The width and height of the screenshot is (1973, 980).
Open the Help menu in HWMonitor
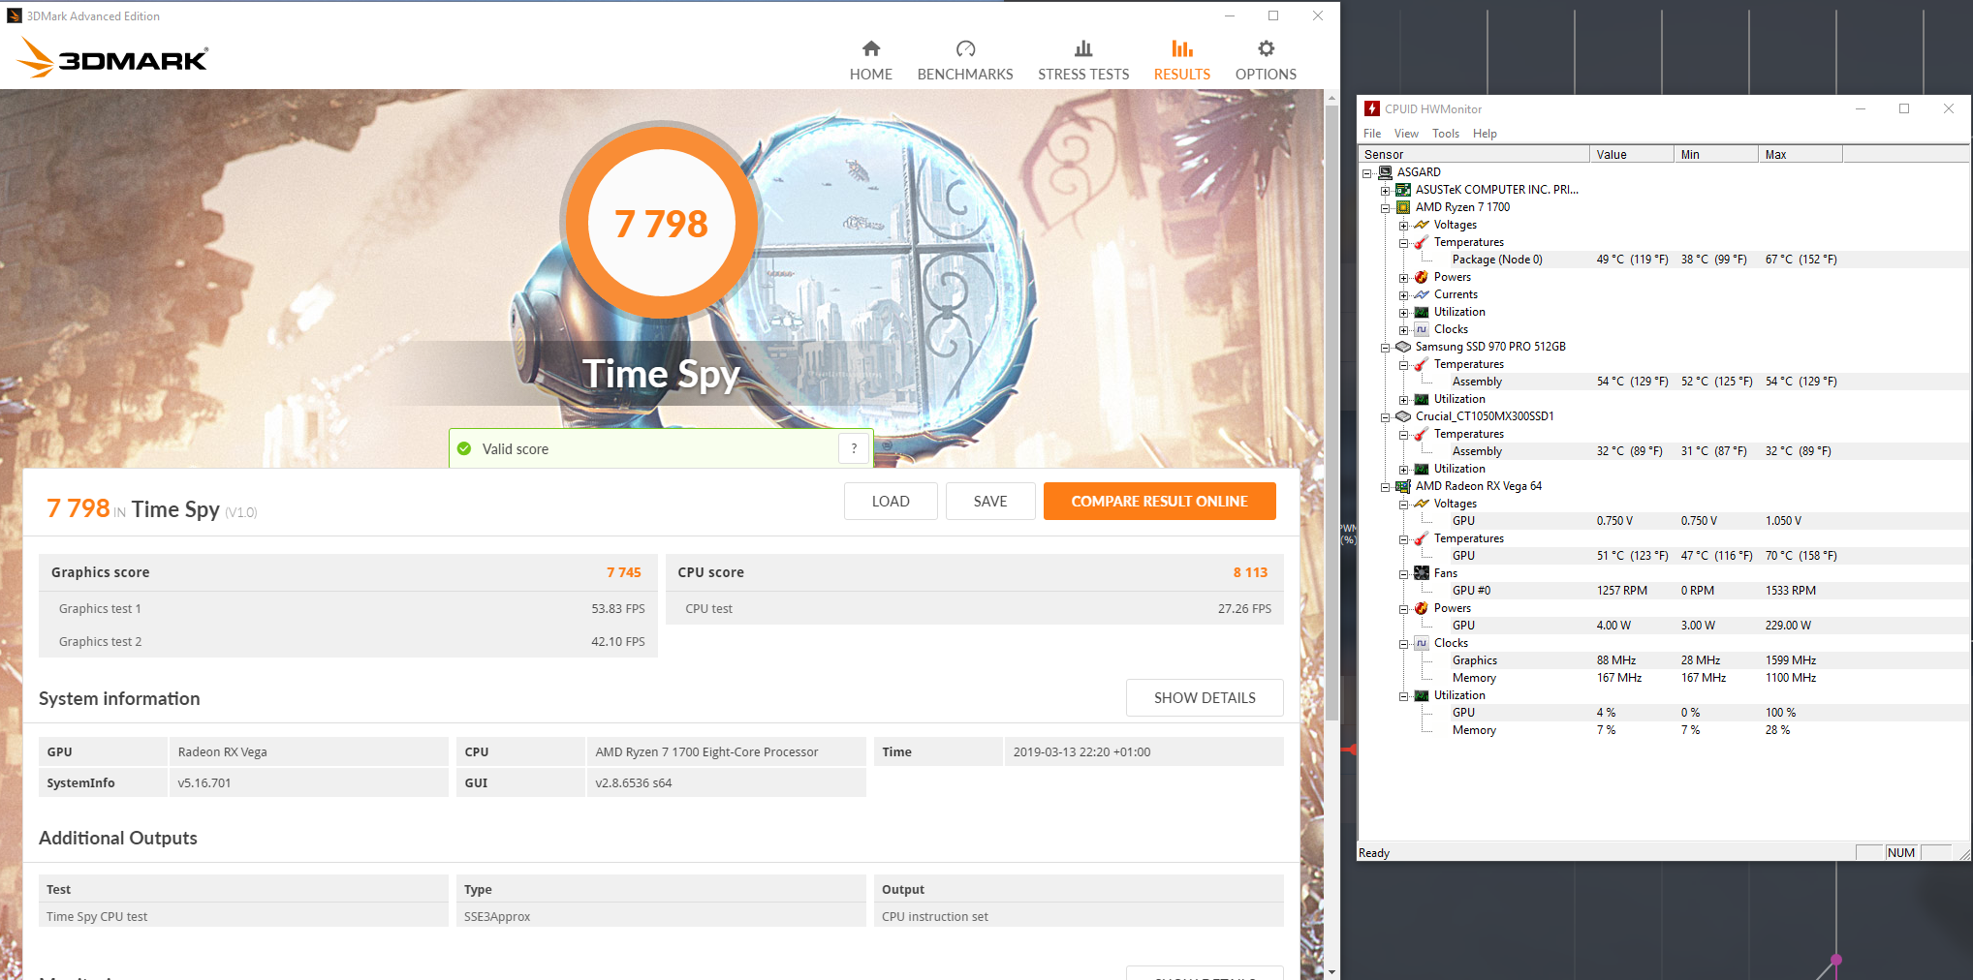click(x=1485, y=134)
